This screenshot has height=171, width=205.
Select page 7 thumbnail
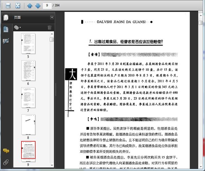tap(28, 97)
